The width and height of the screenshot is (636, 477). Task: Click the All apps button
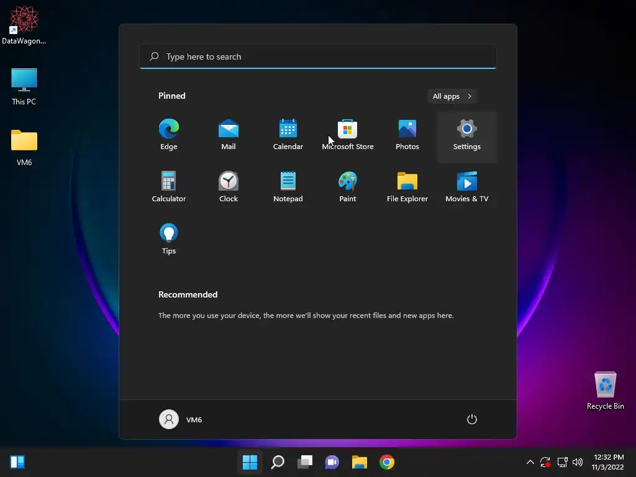point(452,96)
